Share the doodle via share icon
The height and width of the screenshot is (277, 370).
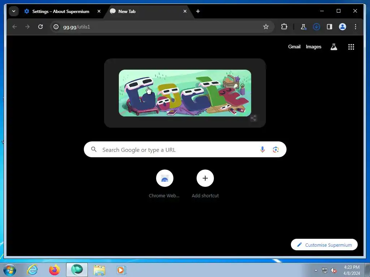(253, 118)
